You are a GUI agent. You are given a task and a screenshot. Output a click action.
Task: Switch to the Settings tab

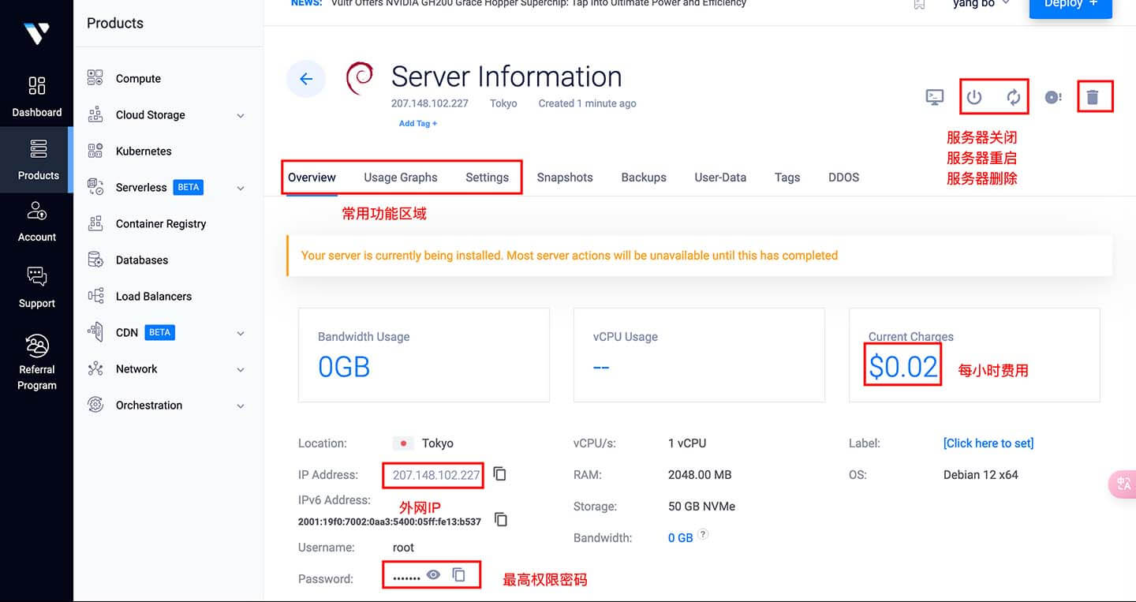coord(487,177)
